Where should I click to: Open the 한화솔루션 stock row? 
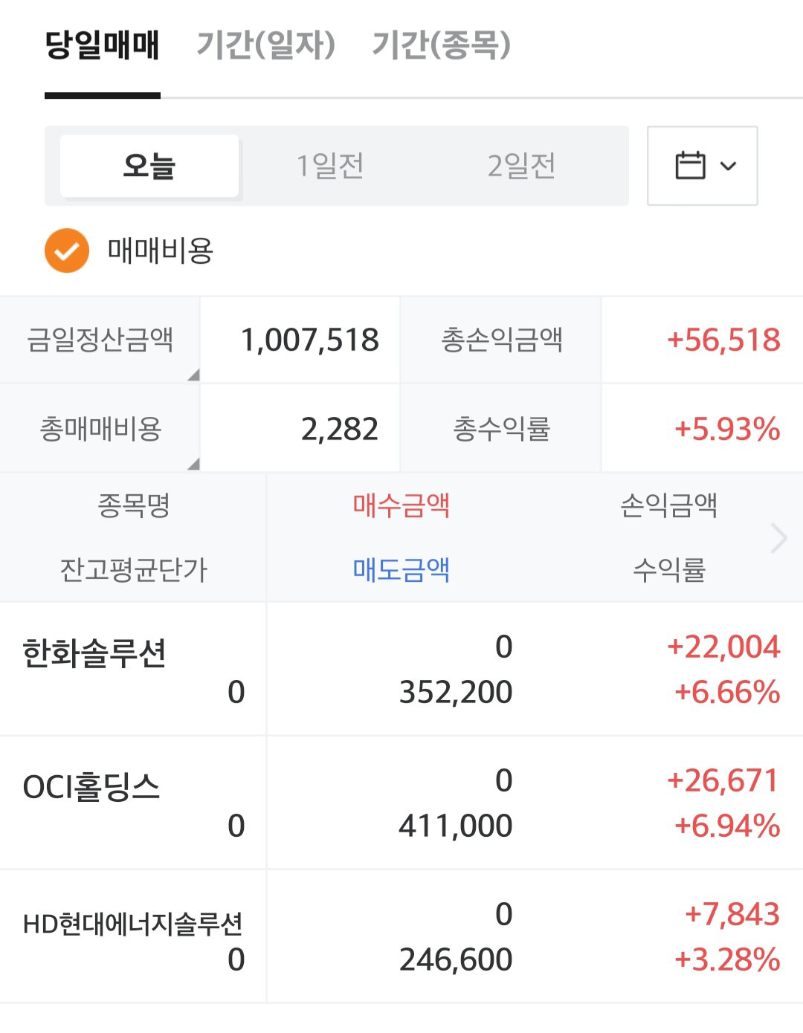(x=401, y=669)
